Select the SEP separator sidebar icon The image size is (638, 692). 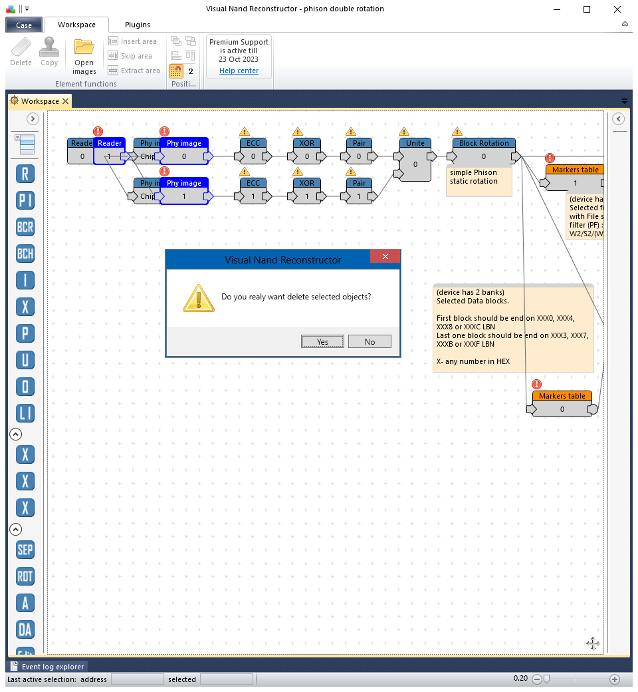point(25,550)
